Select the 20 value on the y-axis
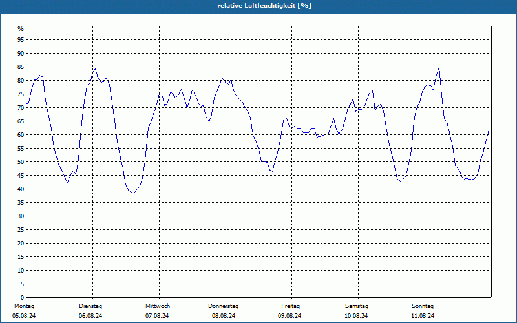The width and height of the screenshot is (517, 323). (21, 244)
